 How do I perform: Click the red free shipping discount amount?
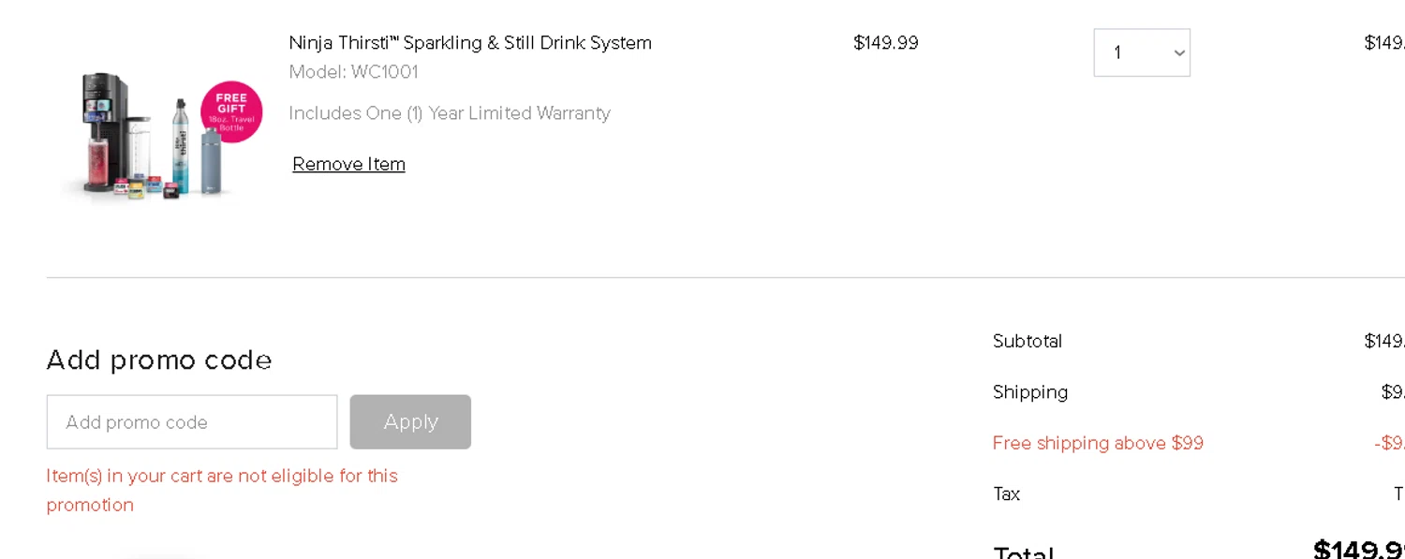pos(1390,443)
